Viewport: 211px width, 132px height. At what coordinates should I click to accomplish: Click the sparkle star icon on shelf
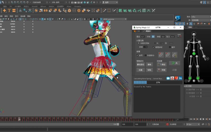pos(4,11)
